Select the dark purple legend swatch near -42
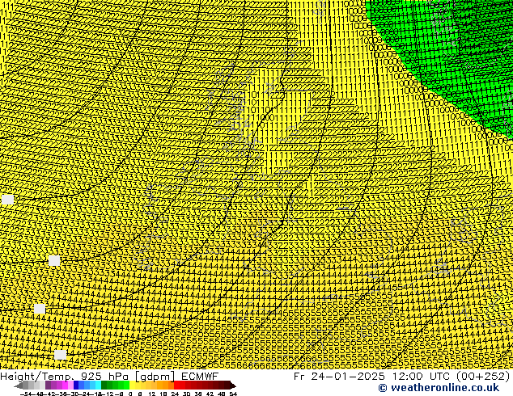This screenshot has width=513, height=396. point(48,385)
